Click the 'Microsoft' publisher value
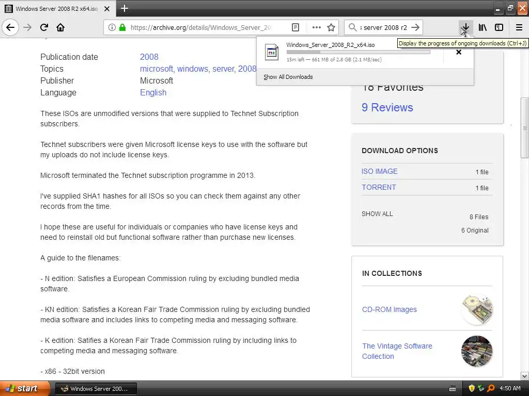 pyautogui.click(x=157, y=81)
